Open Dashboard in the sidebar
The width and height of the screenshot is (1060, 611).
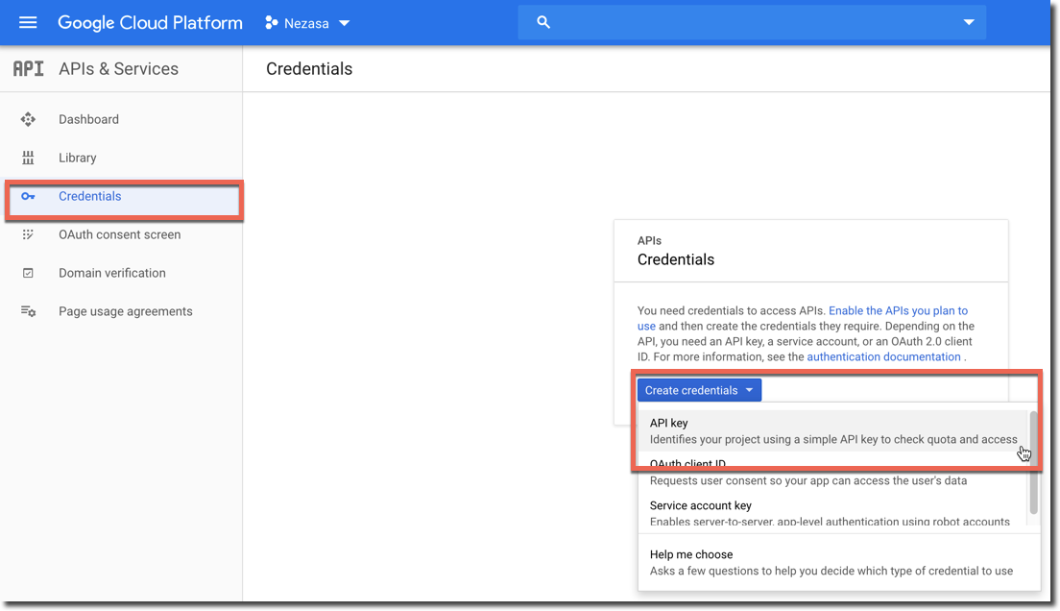pyautogui.click(x=88, y=120)
